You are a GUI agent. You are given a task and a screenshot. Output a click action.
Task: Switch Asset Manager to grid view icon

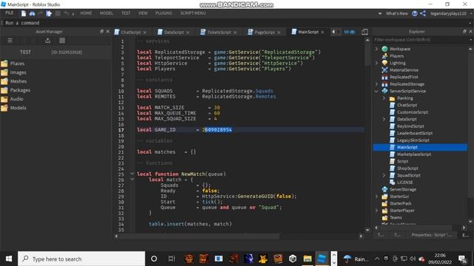click(62, 41)
